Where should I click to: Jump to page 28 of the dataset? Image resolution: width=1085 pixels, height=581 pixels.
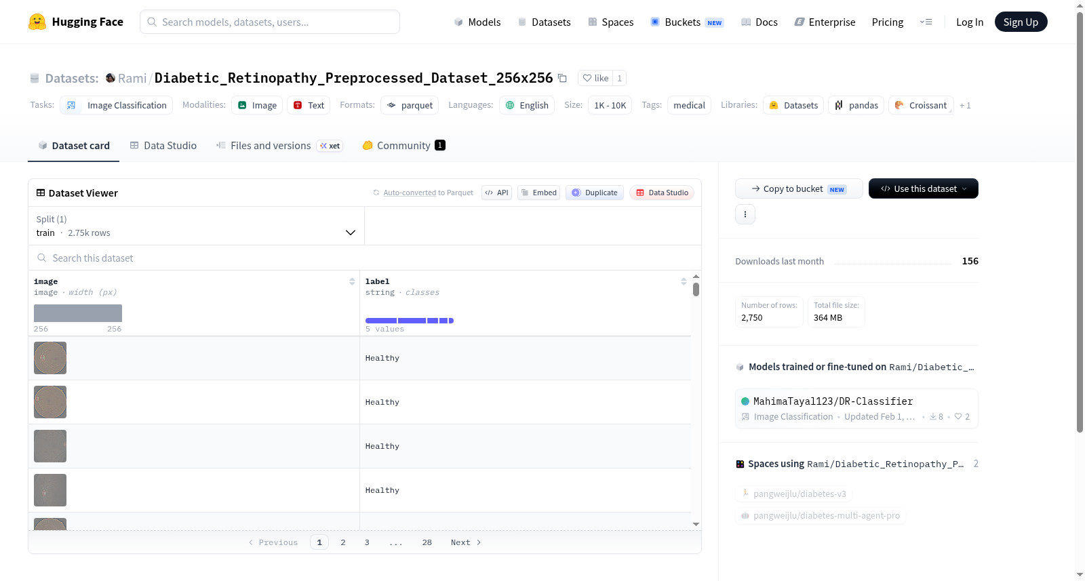427,542
